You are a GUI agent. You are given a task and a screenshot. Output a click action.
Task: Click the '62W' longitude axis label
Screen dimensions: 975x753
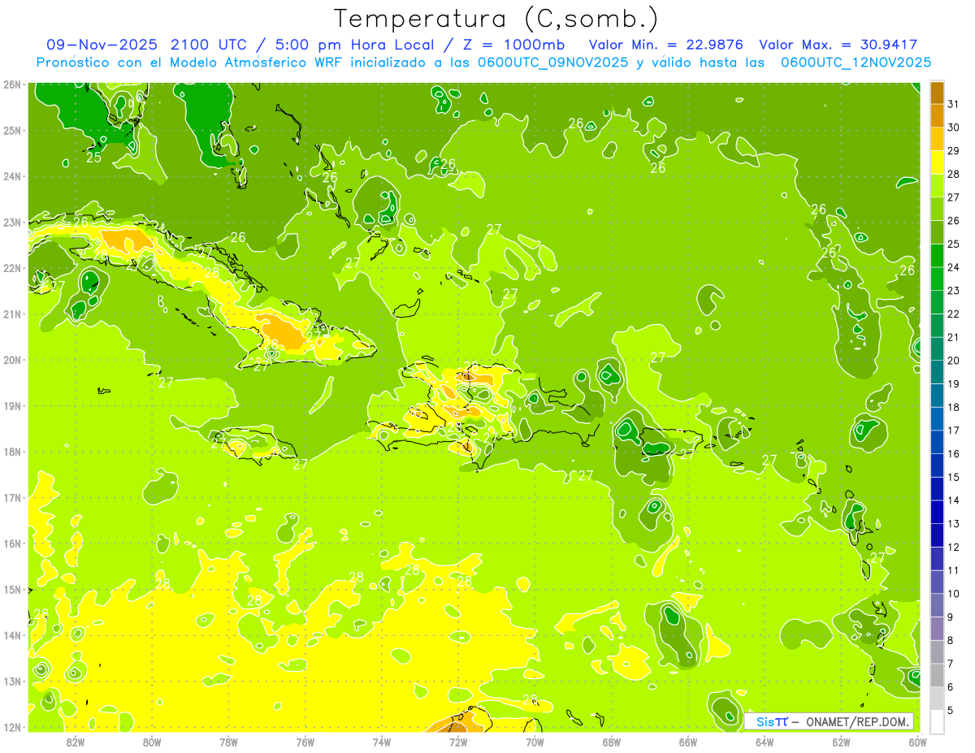(840, 742)
